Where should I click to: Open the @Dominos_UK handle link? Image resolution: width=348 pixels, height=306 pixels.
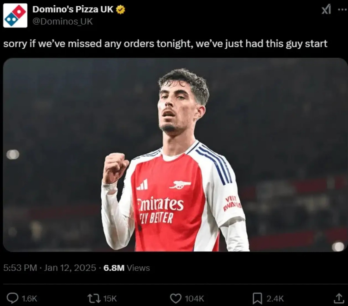click(62, 21)
